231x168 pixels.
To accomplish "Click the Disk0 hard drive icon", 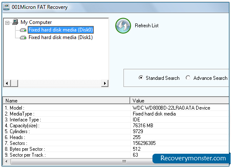I will click(23, 30).
